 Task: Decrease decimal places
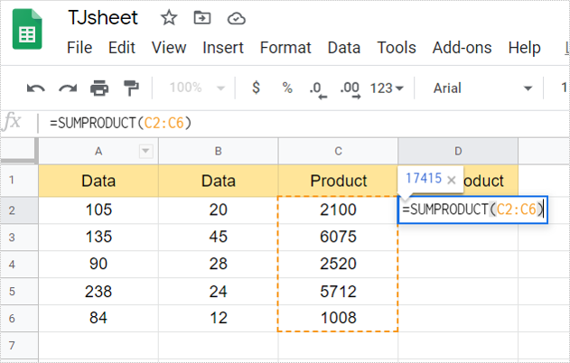pyautogui.click(x=318, y=89)
